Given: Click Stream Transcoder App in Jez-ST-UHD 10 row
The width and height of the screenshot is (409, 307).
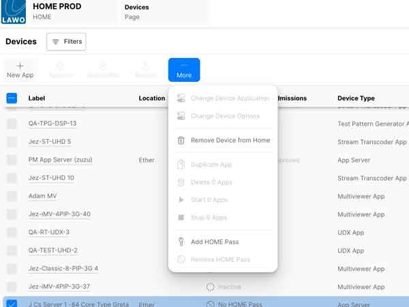Looking at the screenshot, I should pos(372,178).
